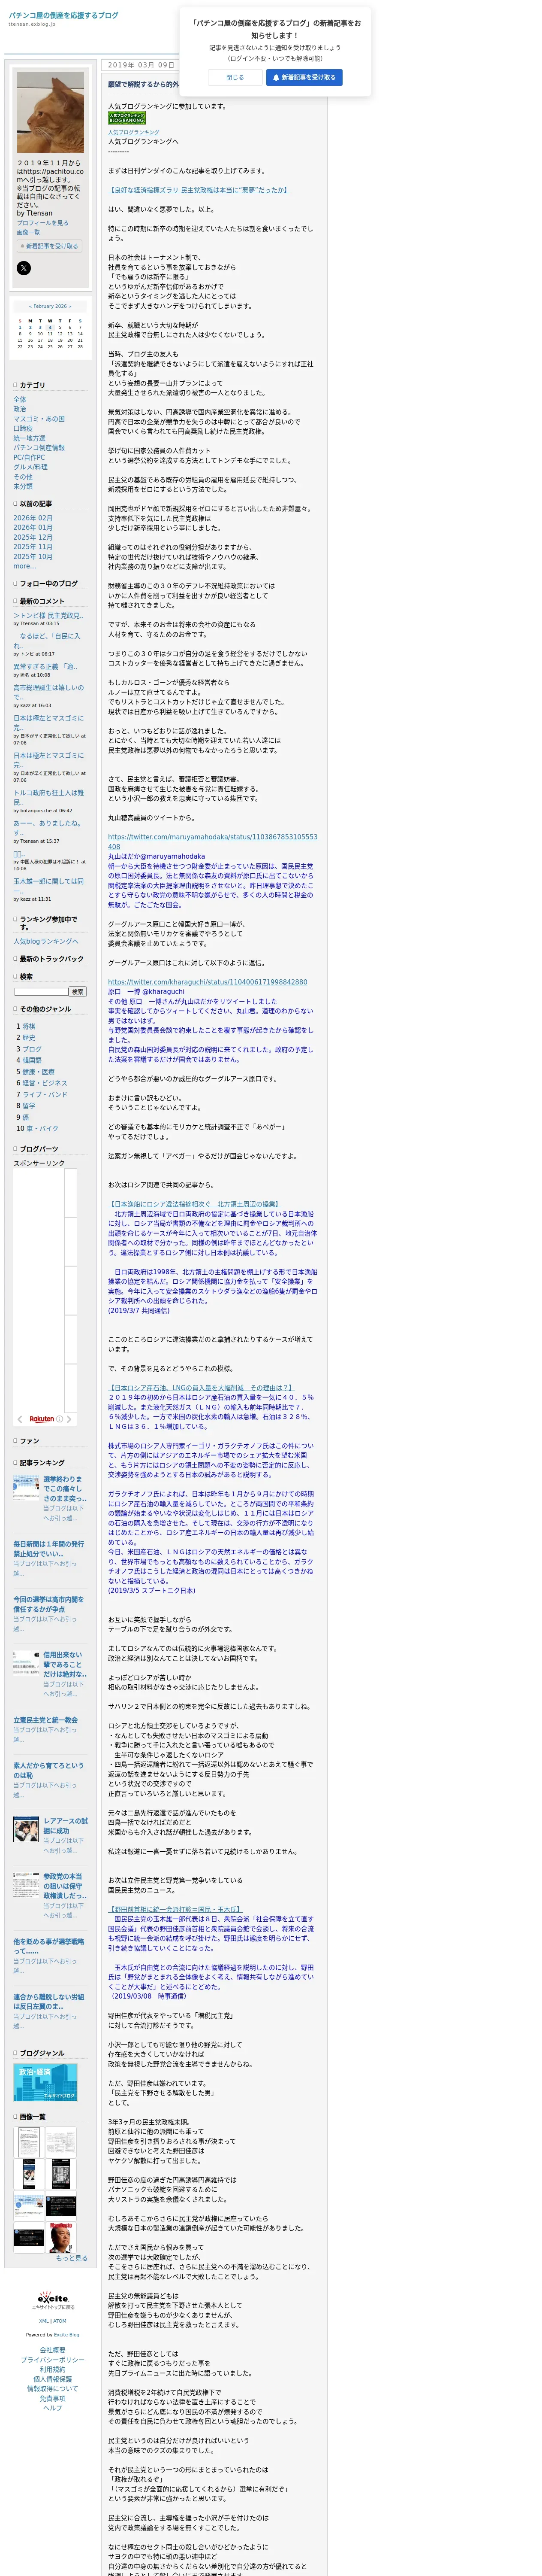The width and height of the screenshot is (542, 2576).
Task: Click the Rakuten logo in ad widget
Action: tap(42, 1419)
